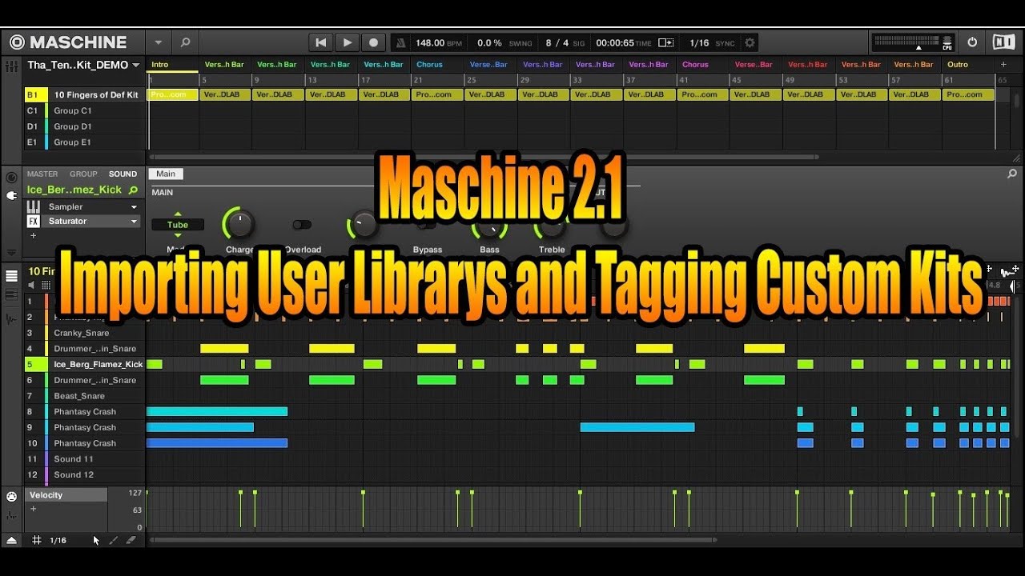Image resolution: width=1025 pixels, height=576 pixels.
Task: Switch to MASTER channel tab
Action: point(42,174)
